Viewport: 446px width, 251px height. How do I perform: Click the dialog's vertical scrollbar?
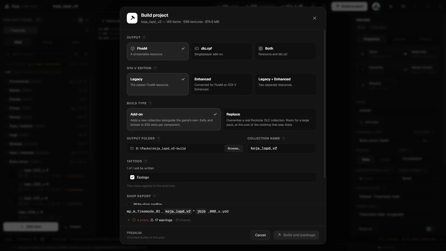point(324,104)
